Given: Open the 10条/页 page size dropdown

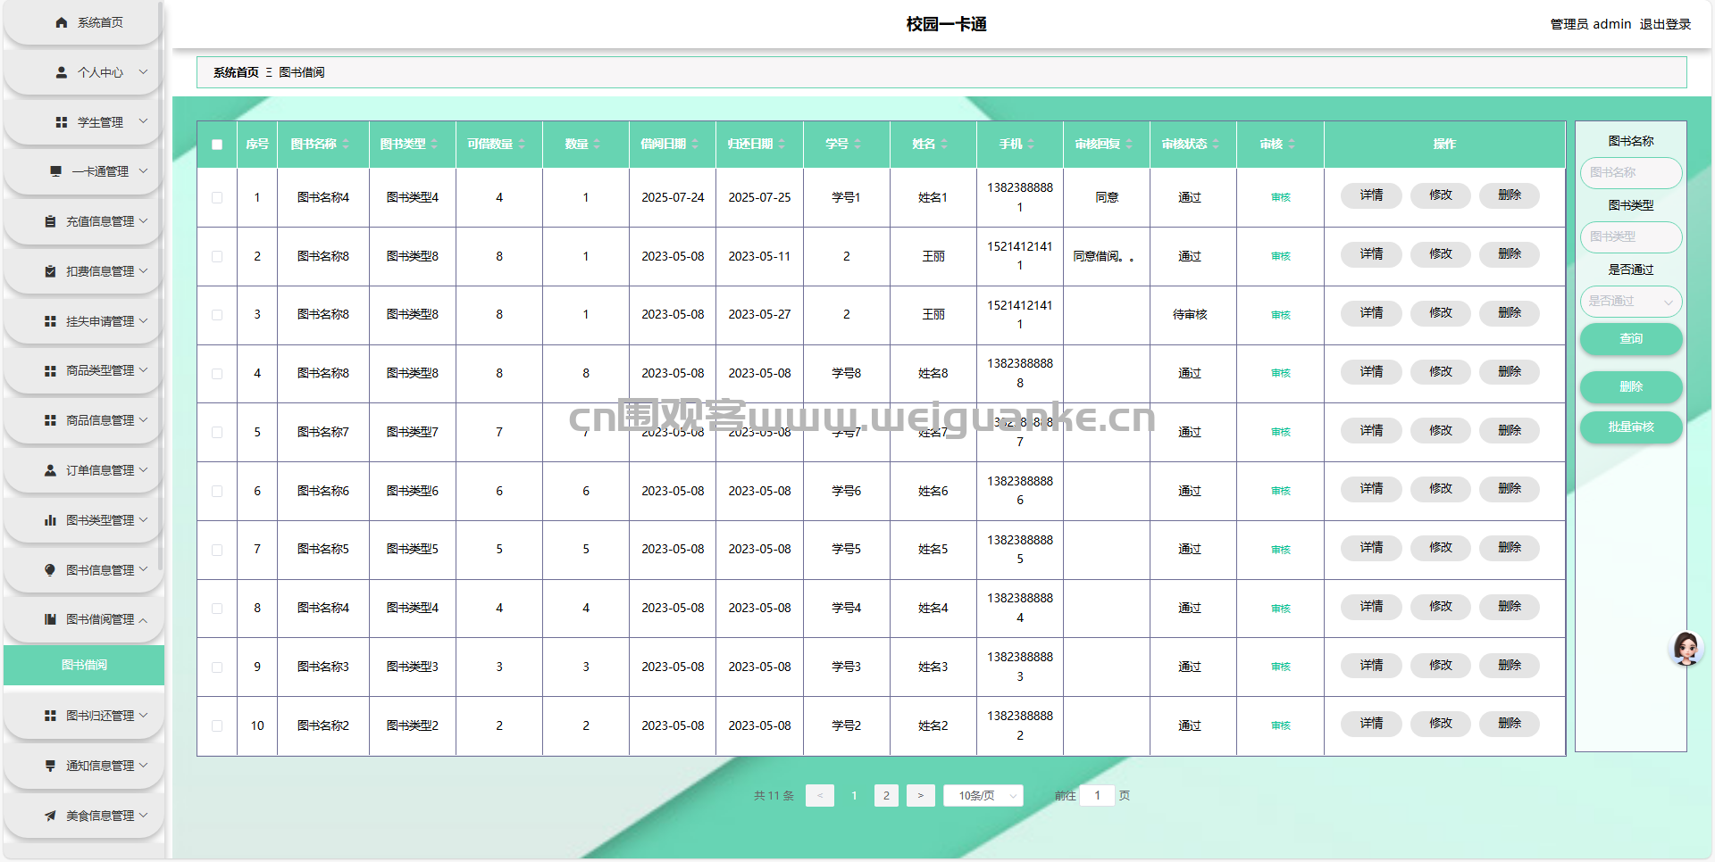Looking at the screenshot, I should [x=983, y=795].
